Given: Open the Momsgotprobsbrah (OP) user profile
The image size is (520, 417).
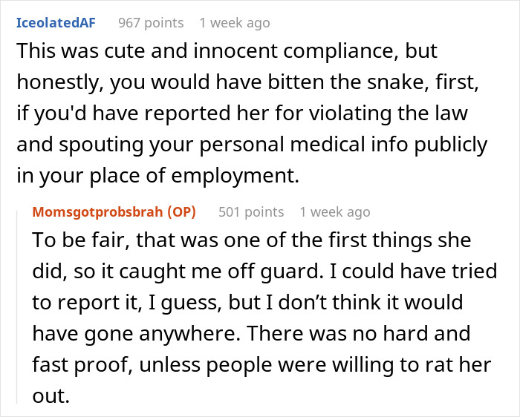Looking at the screenshot, I should tap(114, 212).
